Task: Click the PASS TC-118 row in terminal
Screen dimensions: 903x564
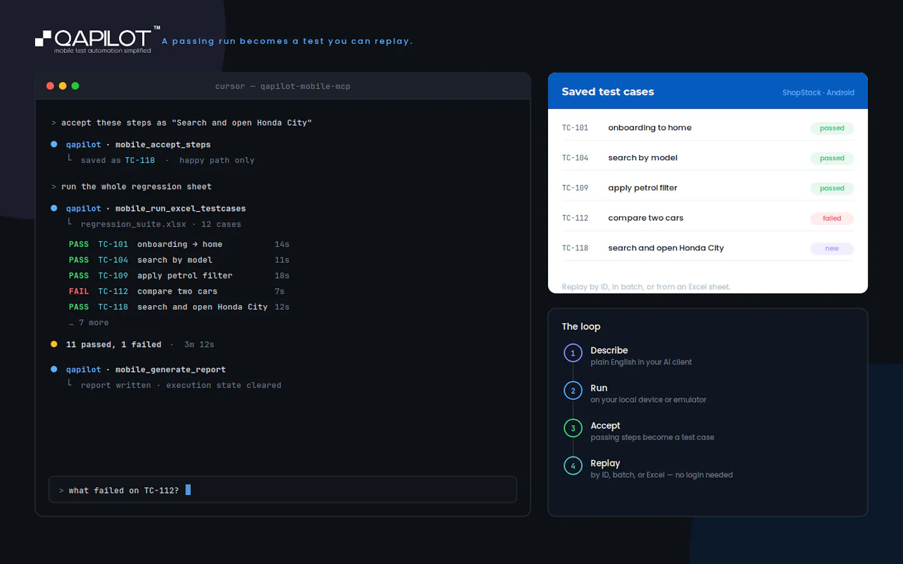Action: coord(179,307)
